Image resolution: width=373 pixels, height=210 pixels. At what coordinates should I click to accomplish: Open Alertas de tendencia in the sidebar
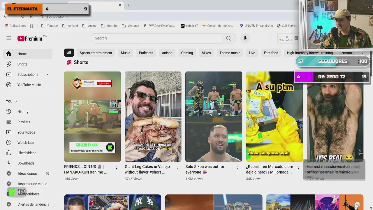(x=28, y=204)
